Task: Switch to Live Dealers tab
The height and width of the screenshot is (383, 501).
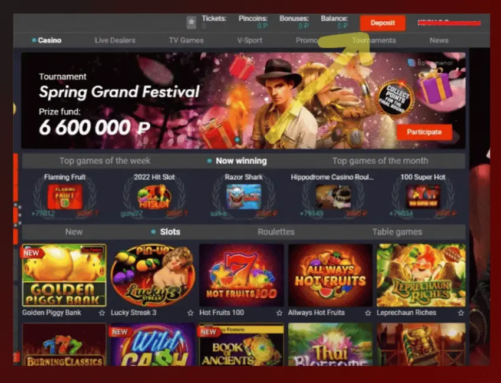Action: (x=115, y=40)
